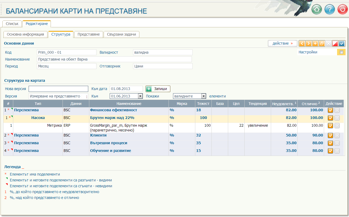Click the Отговорник field Цани
The width and height of the screenshot is (349, 217).
163,66
